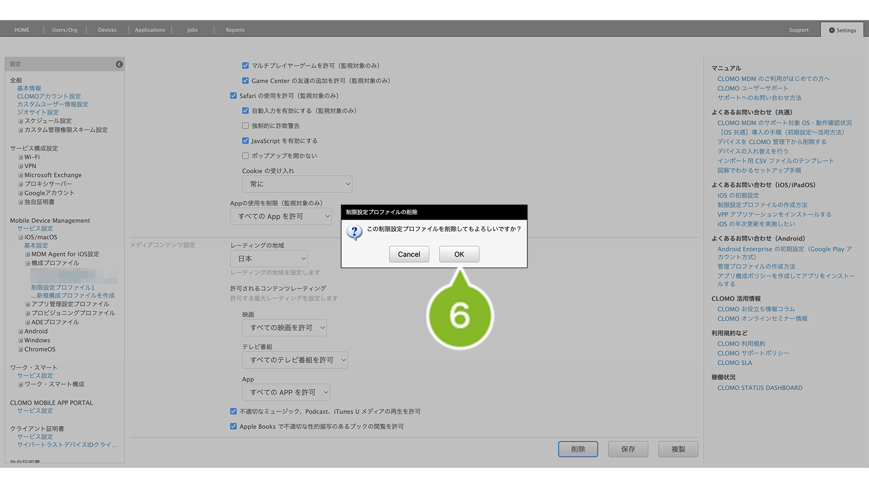Image resolution: width=869 pixels, height=488 pixels.
Task: Go to the Reports menu tab
Action: (x=235, y=30)
